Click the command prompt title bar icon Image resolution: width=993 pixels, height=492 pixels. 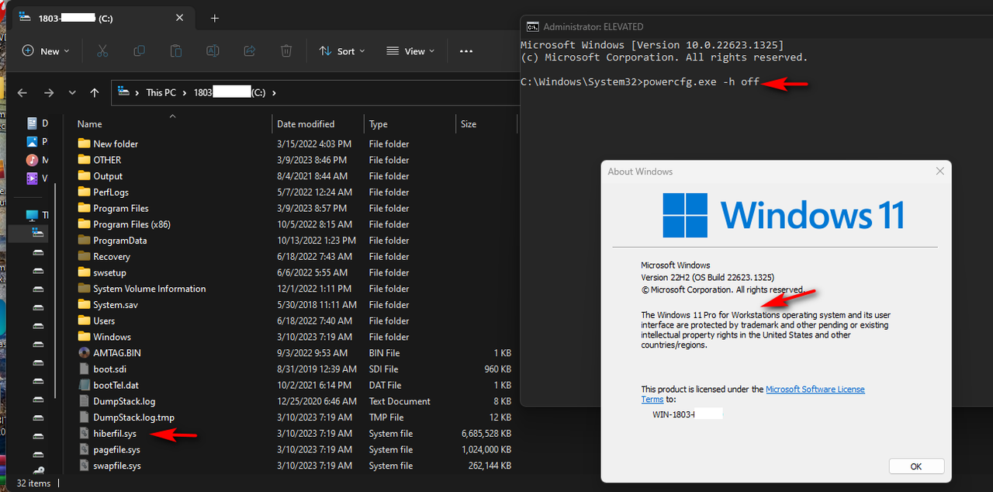point(533,26)
